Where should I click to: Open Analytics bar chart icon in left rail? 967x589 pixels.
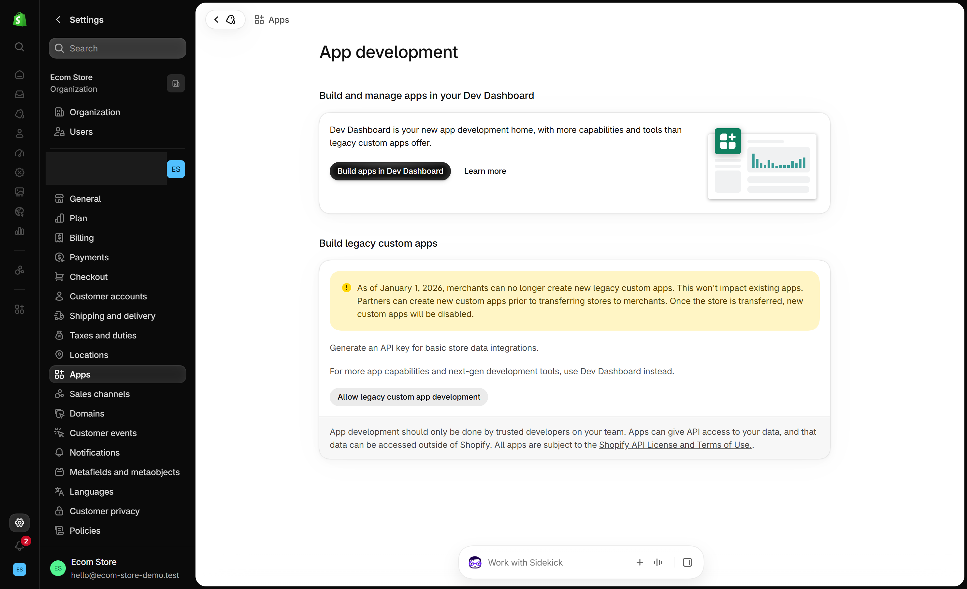19,231
